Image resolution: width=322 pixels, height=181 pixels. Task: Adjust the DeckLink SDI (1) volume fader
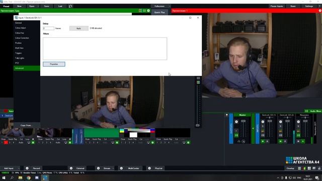pos(270,121)
